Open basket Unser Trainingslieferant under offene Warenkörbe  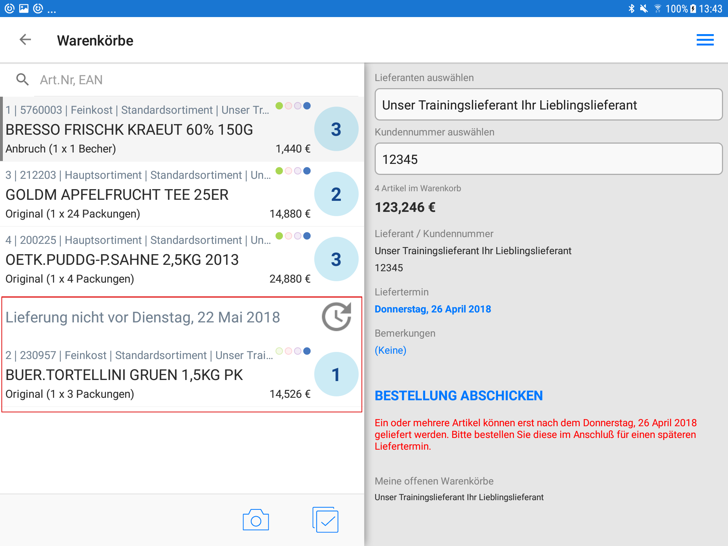459,497
